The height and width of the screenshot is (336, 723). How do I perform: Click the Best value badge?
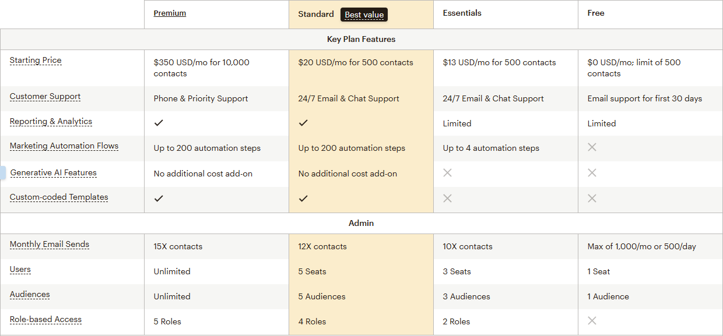pyautogui.click(x=364, y=15)
